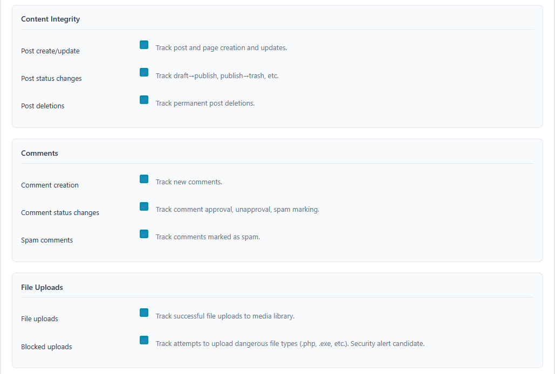
Task: Click the dangerous file types security description
Action: [x=290, y=343]
